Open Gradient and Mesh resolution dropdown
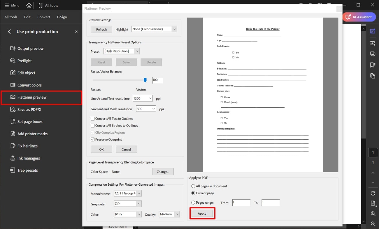The height and width of the screenshot is (229, 379). (146, 109)
